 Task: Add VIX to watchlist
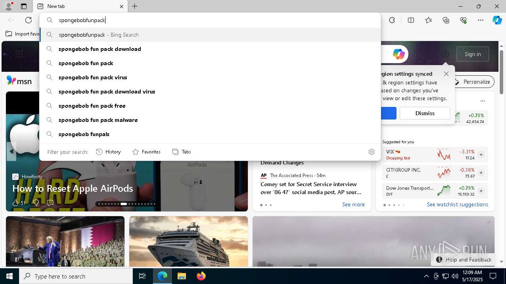(x=481, y=155)
